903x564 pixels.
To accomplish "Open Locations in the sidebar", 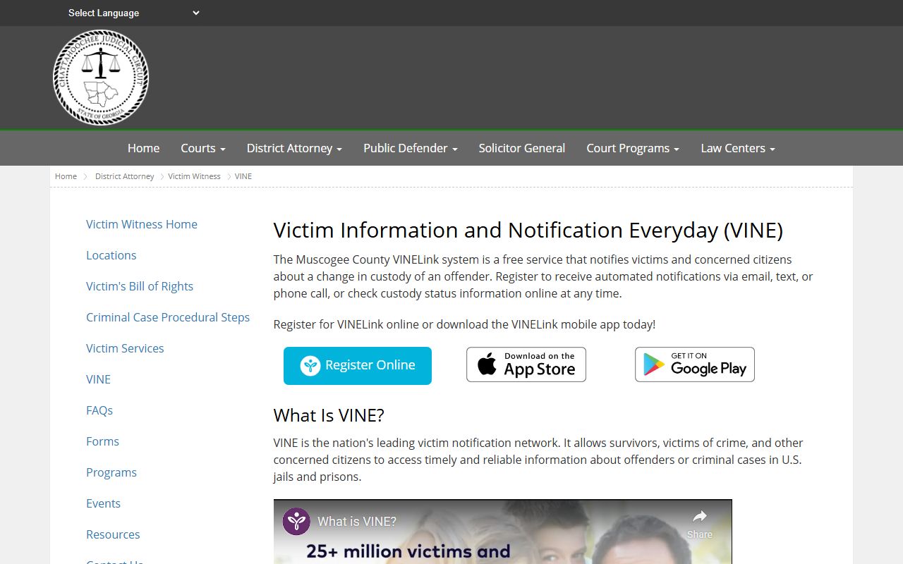I will (111, 255).
